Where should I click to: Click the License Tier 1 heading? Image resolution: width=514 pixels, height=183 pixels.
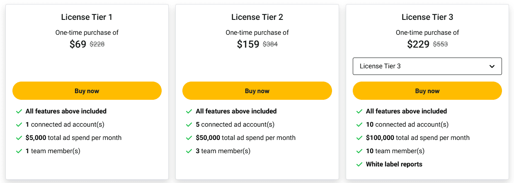[87, 17]
